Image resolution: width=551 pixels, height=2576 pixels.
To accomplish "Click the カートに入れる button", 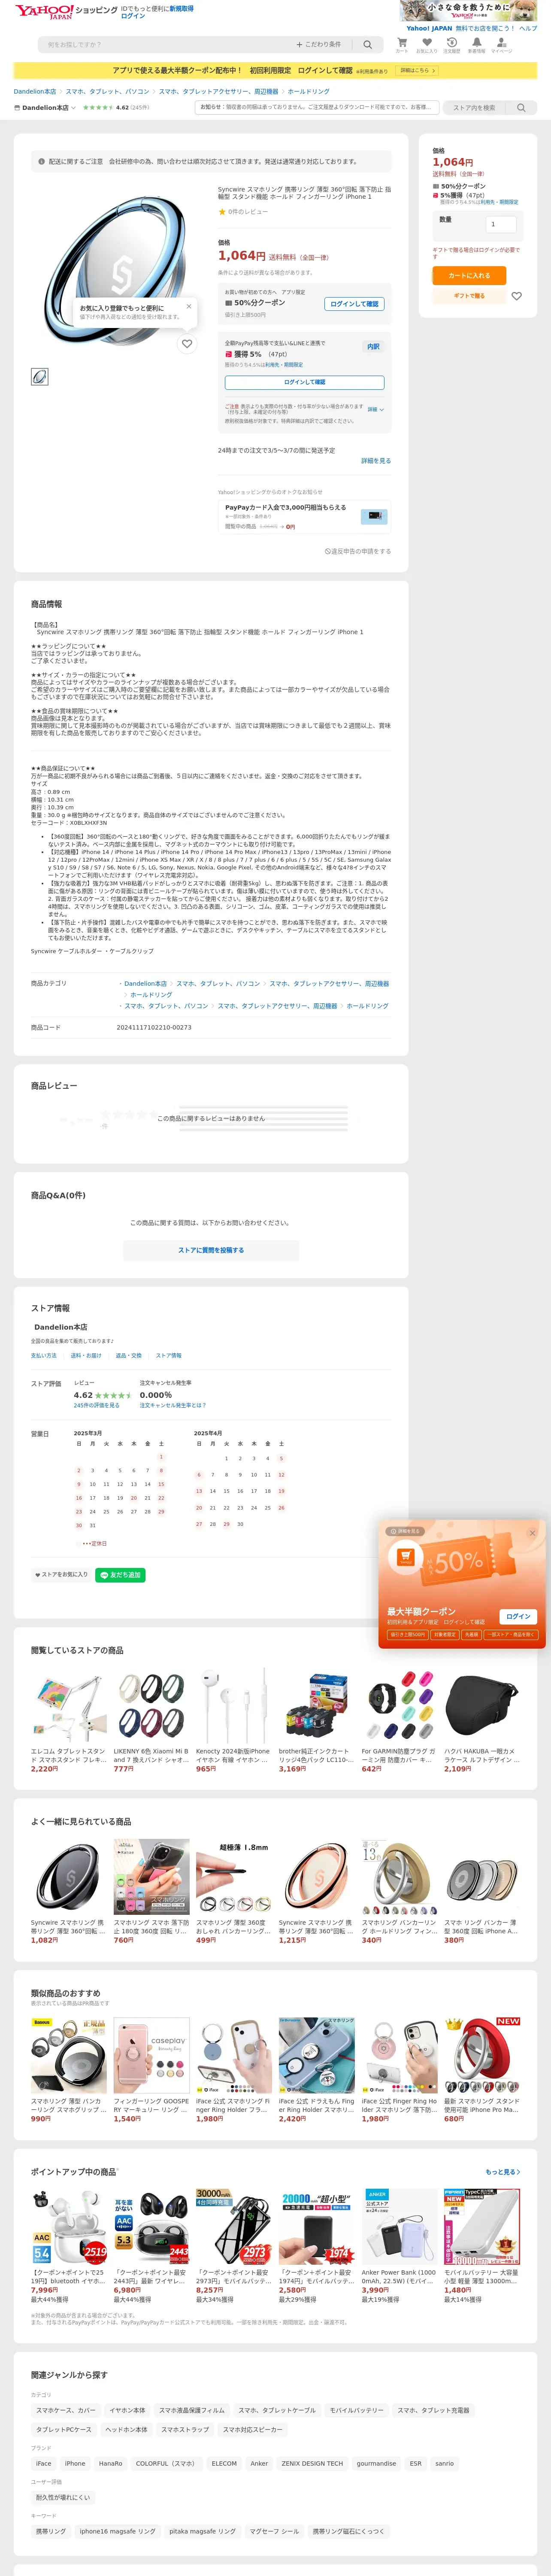I will coord(469,275).
